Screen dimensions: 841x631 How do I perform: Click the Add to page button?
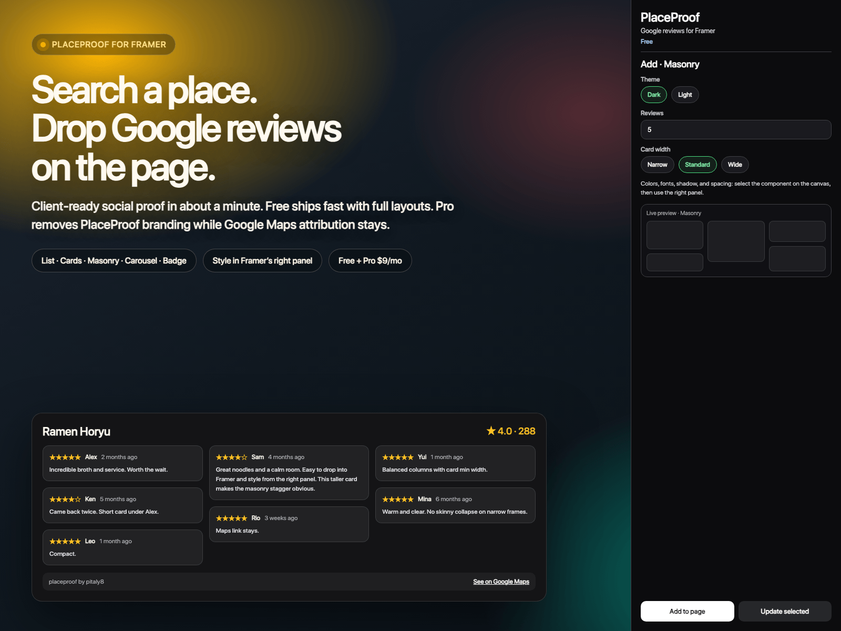pyautogui.click(x=688, y=611)
